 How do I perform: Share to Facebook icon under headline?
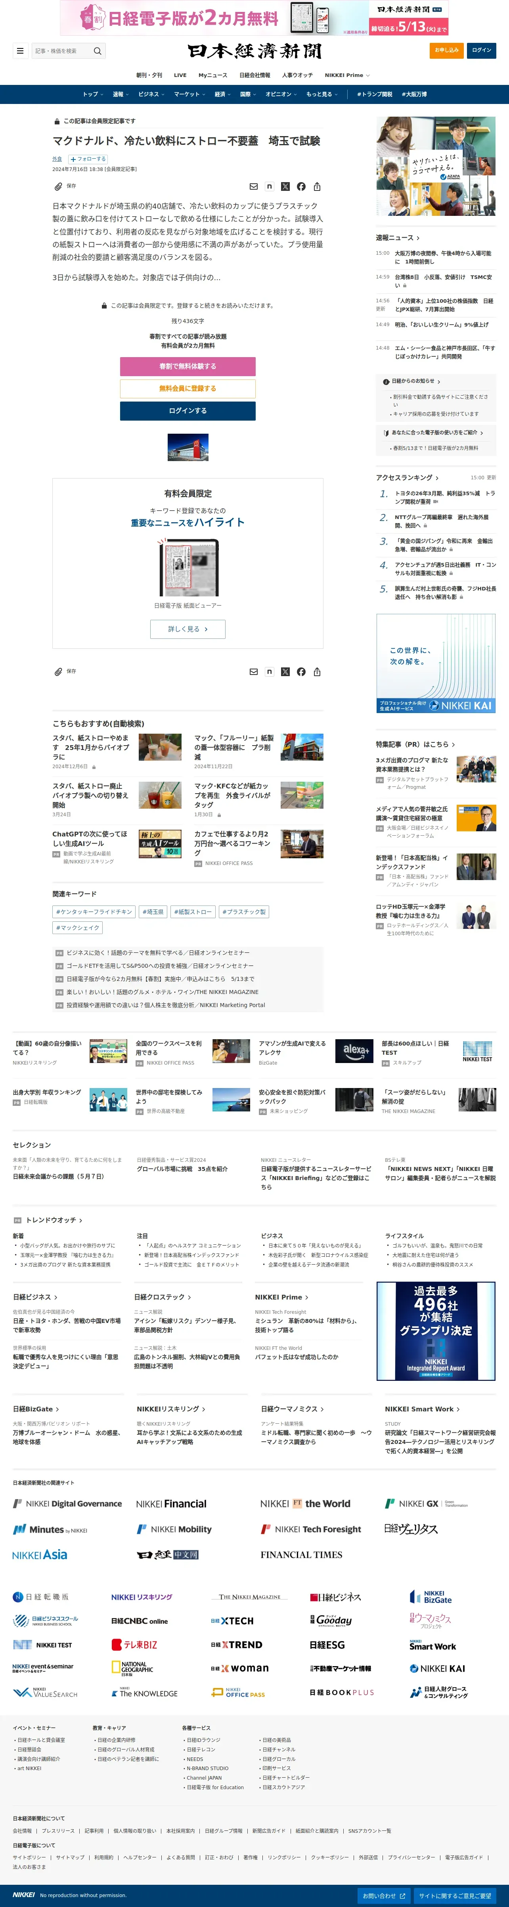(x=301, y=186)
